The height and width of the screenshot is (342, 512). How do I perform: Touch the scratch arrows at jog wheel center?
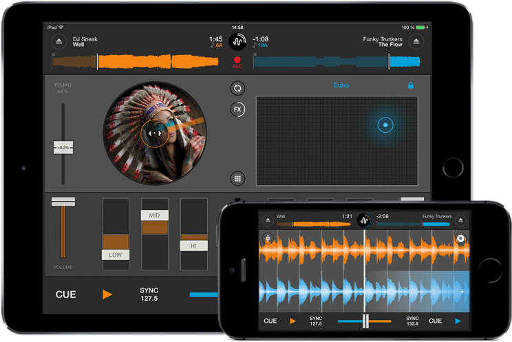[154, 133]
